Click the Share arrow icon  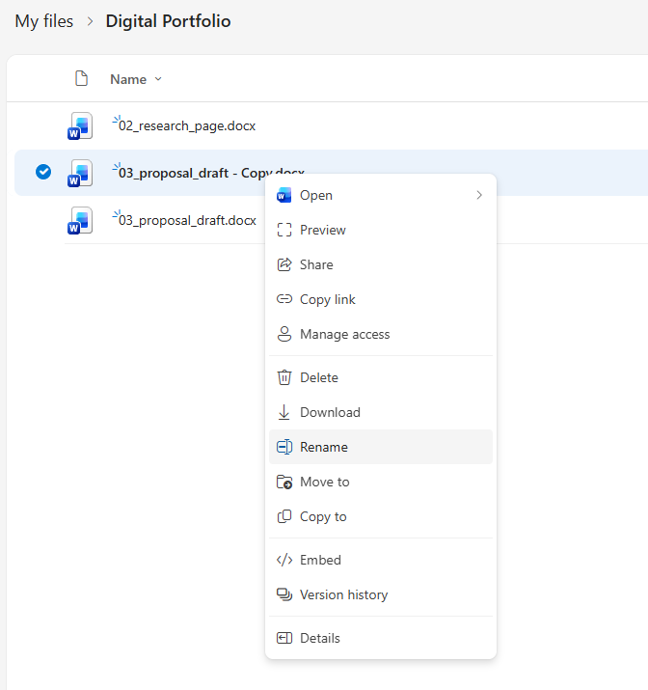point(284,264)
